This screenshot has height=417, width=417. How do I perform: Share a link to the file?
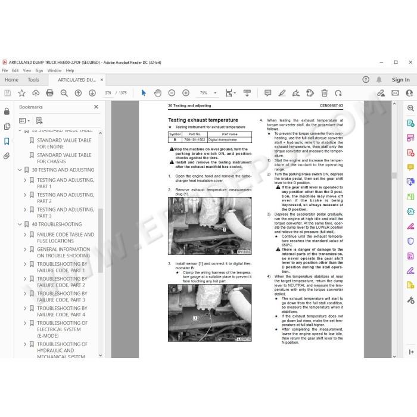[381, 93]
